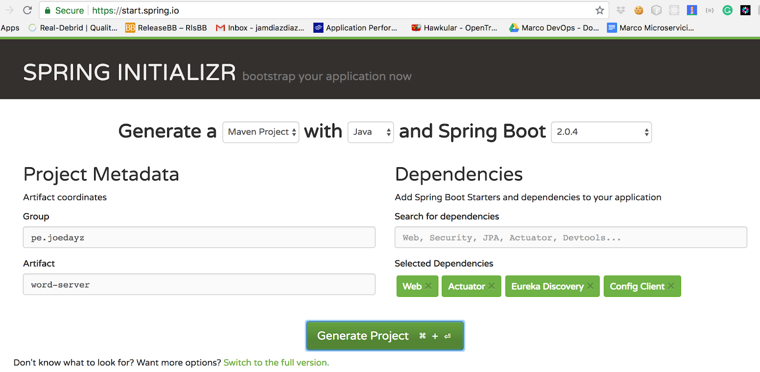The image size is (760, 372).
Task: Open the Spring Boot 2.0.4 version dropdown
Action: click(x=601, y=132)
